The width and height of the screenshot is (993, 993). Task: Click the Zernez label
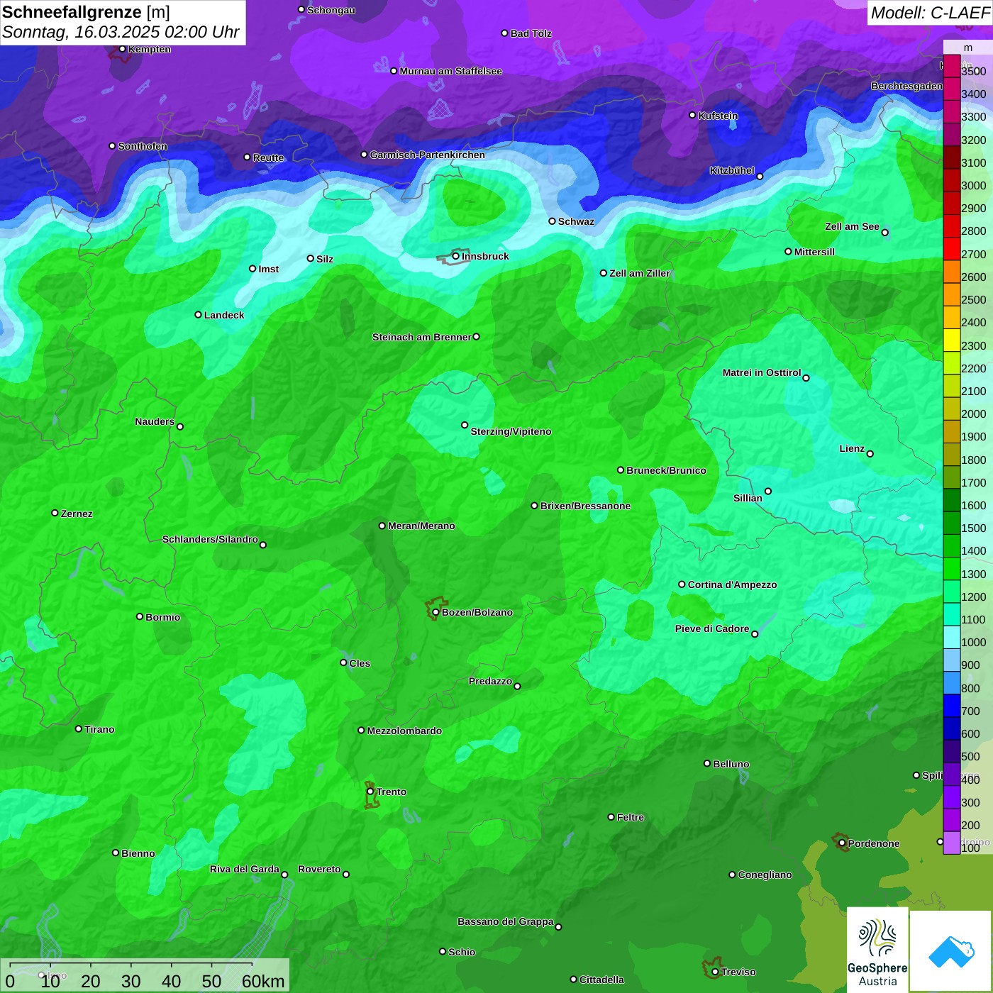click(x=77, y=514)
